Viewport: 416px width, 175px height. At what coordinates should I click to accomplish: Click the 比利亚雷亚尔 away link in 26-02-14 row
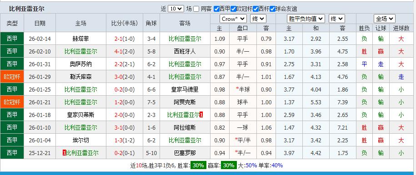click(x=185, y=39)
